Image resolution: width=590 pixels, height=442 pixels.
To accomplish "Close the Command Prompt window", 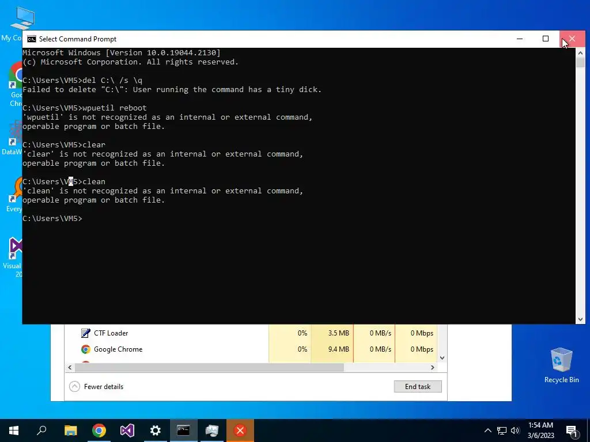I will [572, 39].
